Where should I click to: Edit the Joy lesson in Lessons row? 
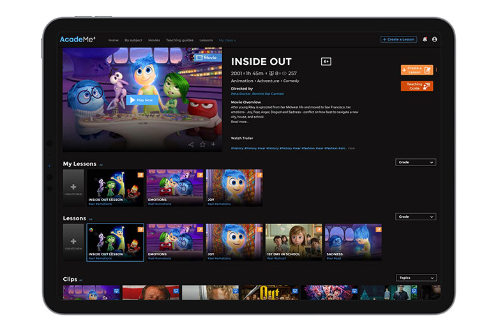(259, 229)
